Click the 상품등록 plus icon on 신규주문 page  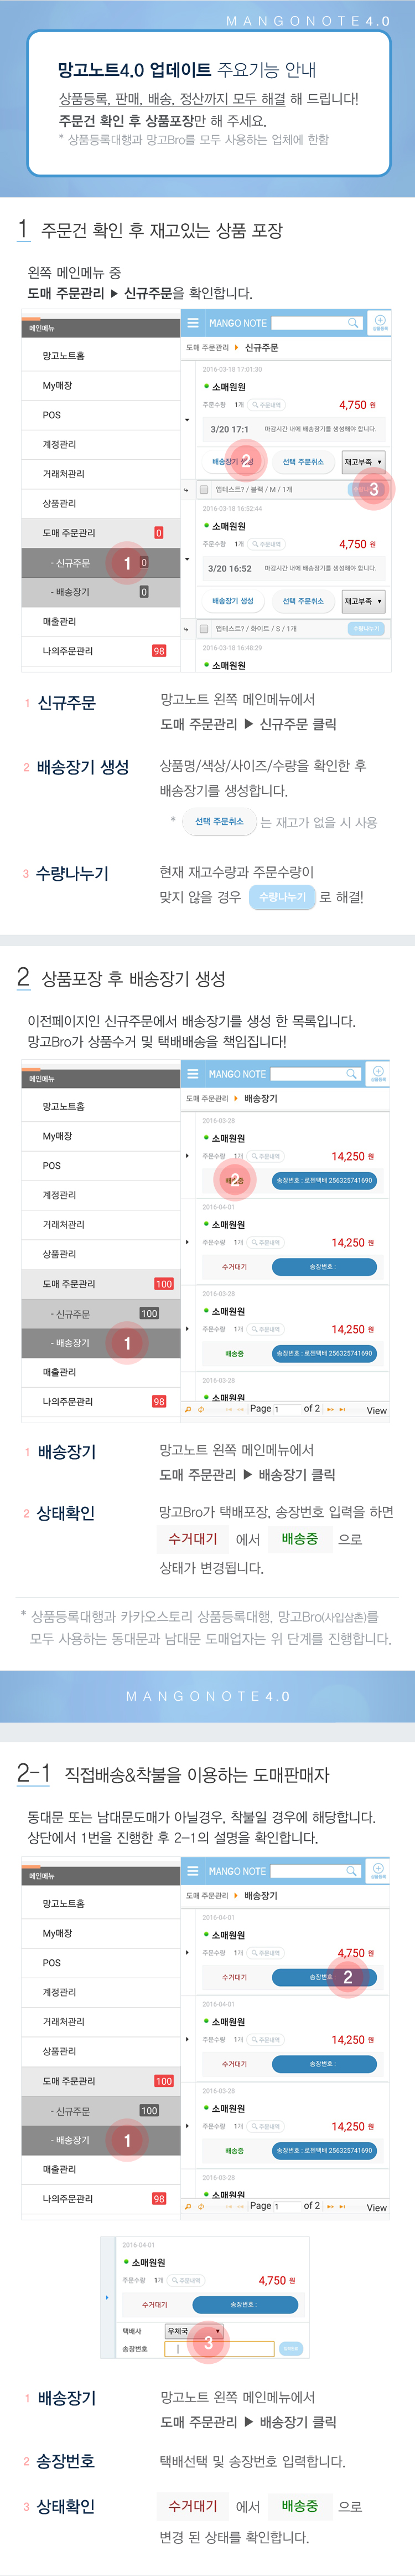tap(380, 322)
